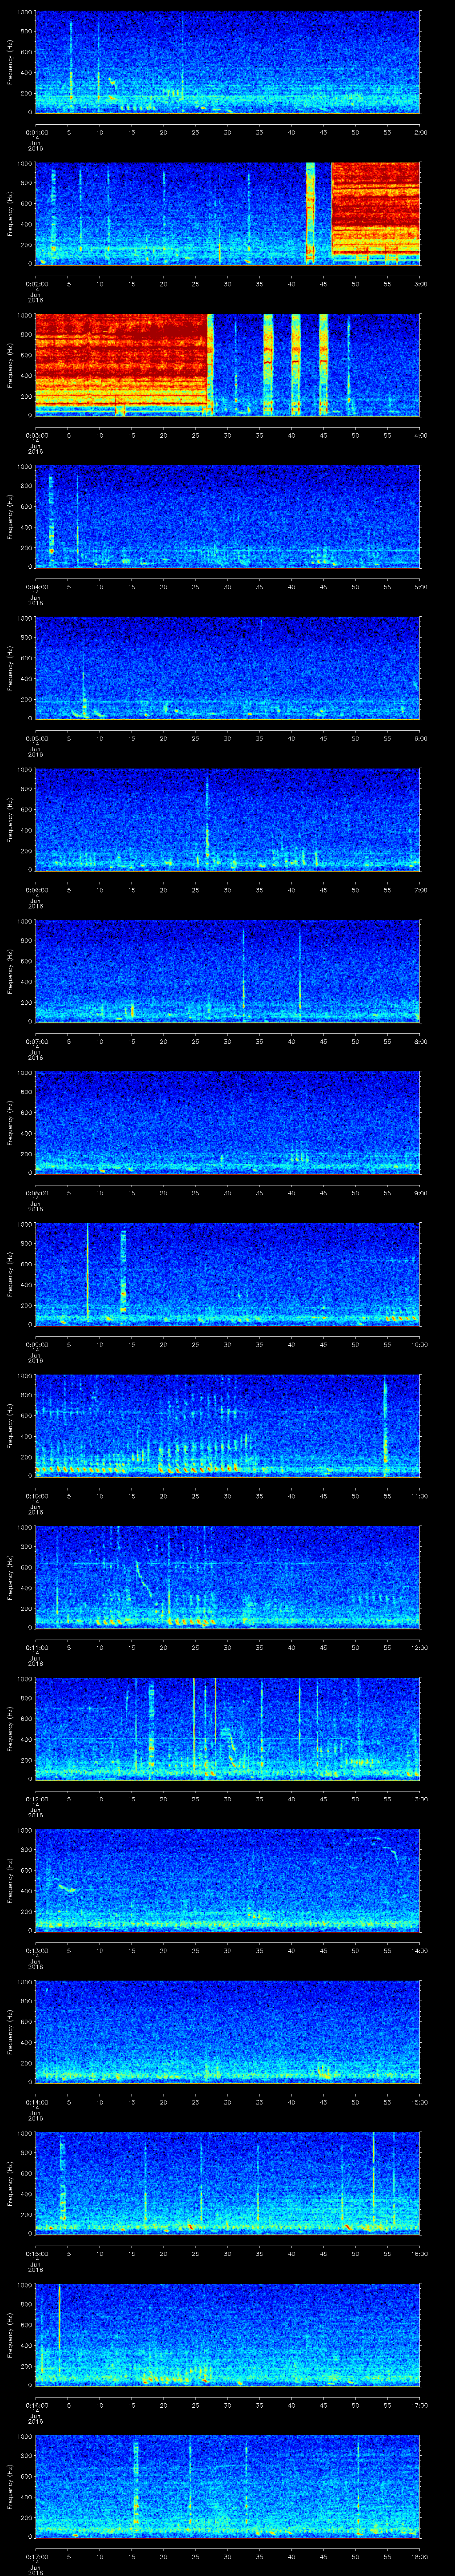Click the '0:16:00' start time label
The image size is (455, 2576).
(36, 2405)
